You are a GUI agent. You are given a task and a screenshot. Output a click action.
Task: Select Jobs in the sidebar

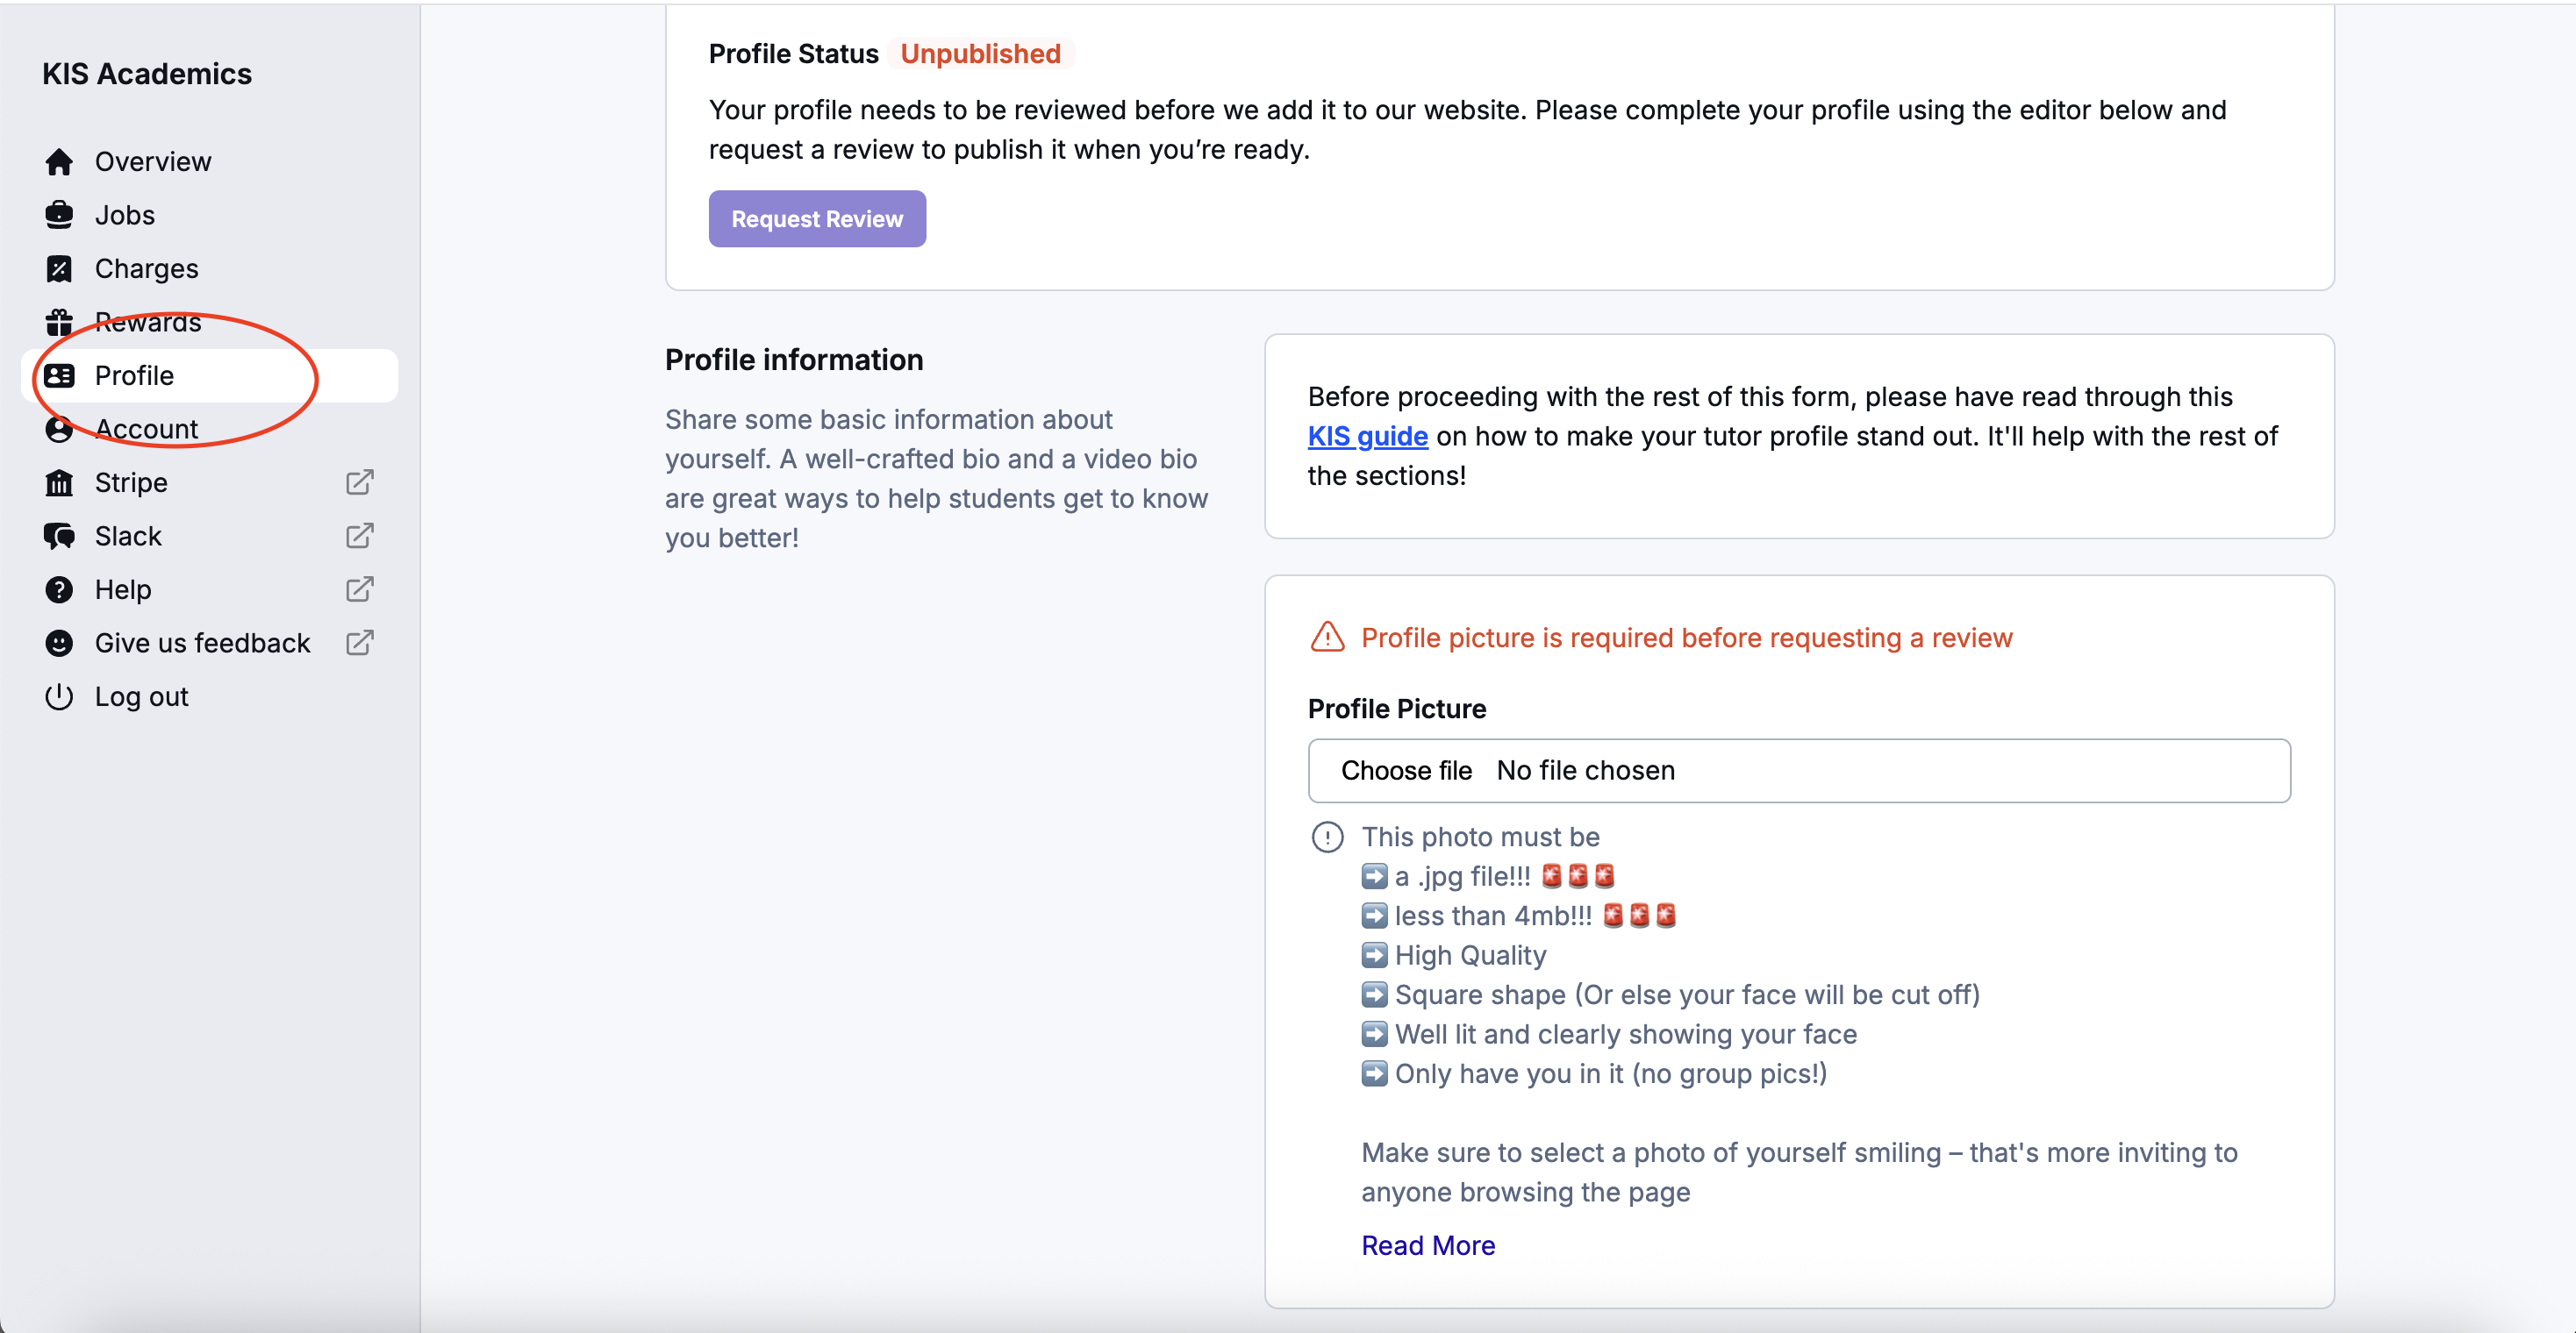[124, 215]
